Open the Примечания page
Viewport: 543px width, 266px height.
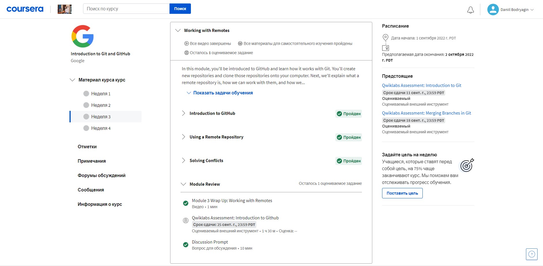tap(92, 161)
